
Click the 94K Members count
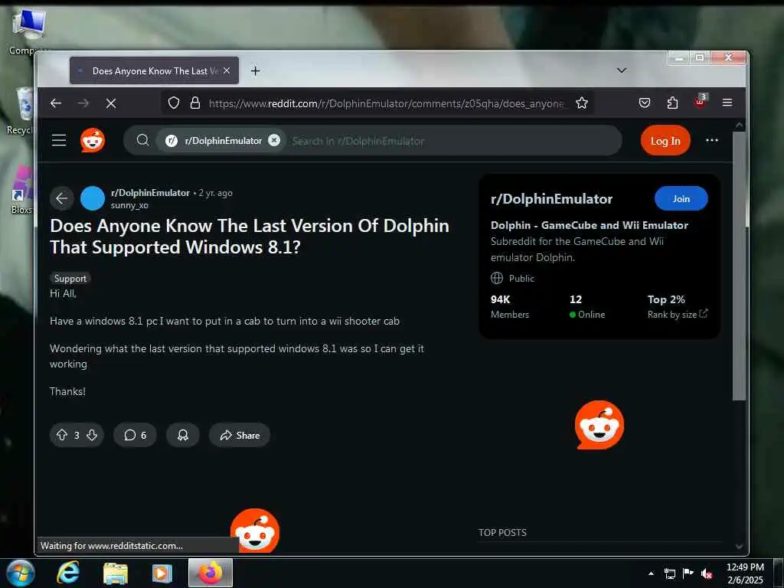[x=509, y=306]
